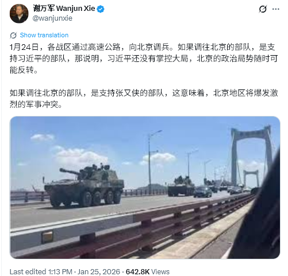288x276 pixels.
Task: Click the second paragraph about 张又侠
Action: (144, 99)
